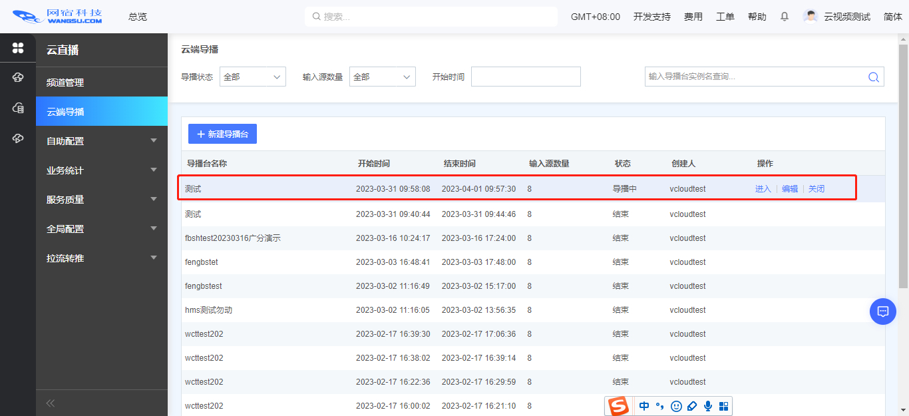Go to 总览 in the top bar
The width and height of the screenshot is (909, 416).
138,17
